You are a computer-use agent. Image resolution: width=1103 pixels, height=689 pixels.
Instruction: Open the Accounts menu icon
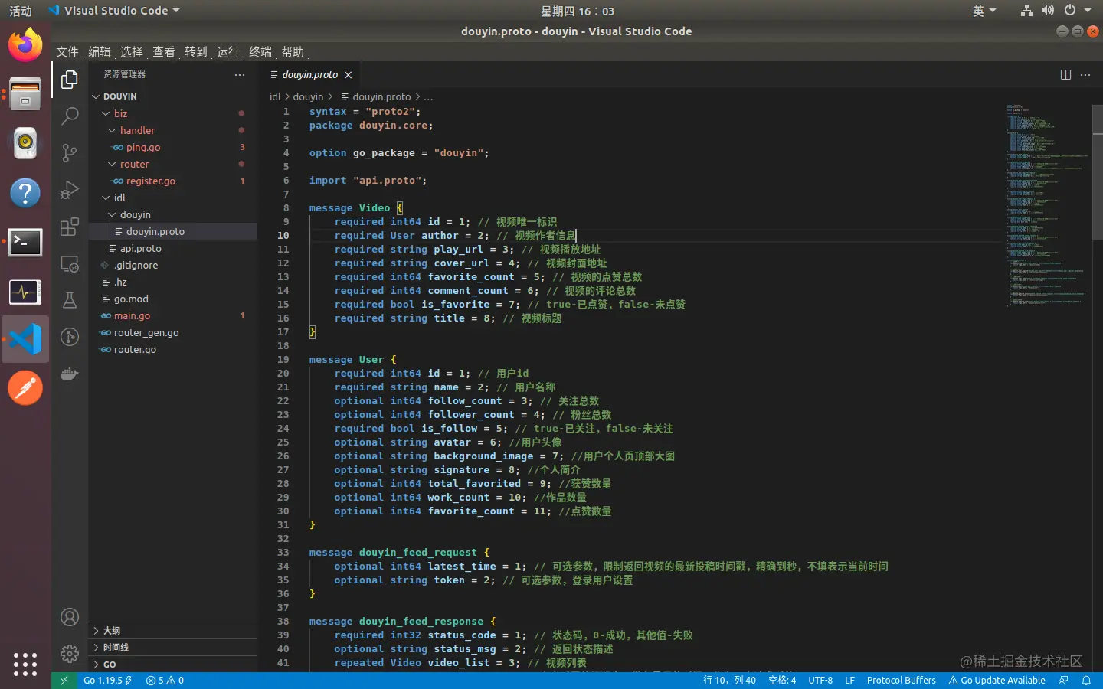[x=70, y=617]
